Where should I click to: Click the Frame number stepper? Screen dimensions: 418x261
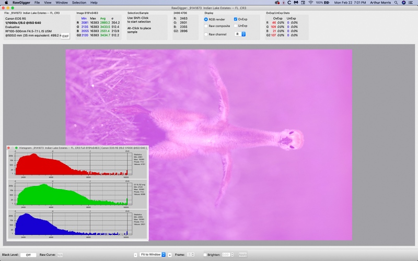point(193,255)
